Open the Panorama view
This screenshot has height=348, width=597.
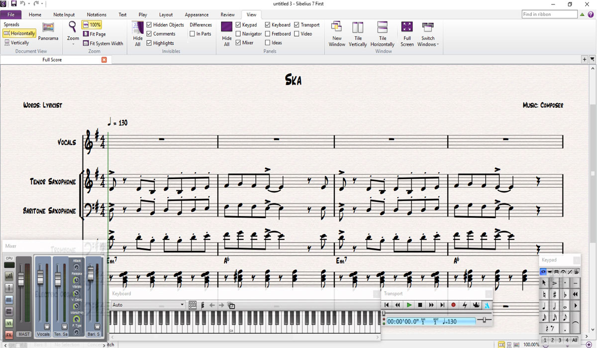pos(48,32)
